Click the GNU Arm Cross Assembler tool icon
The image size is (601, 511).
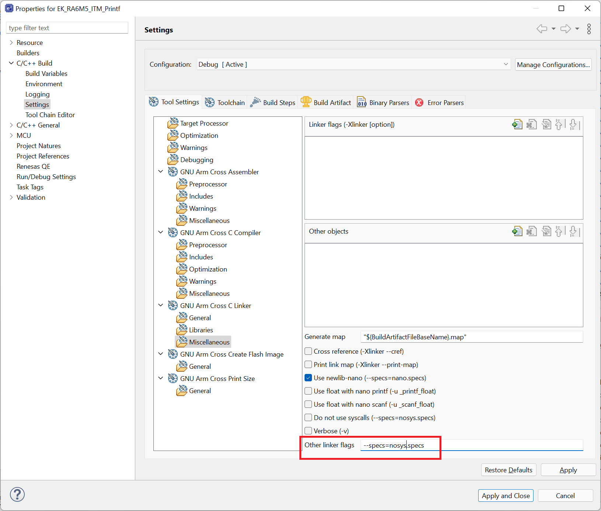click(x=173, y=172)
